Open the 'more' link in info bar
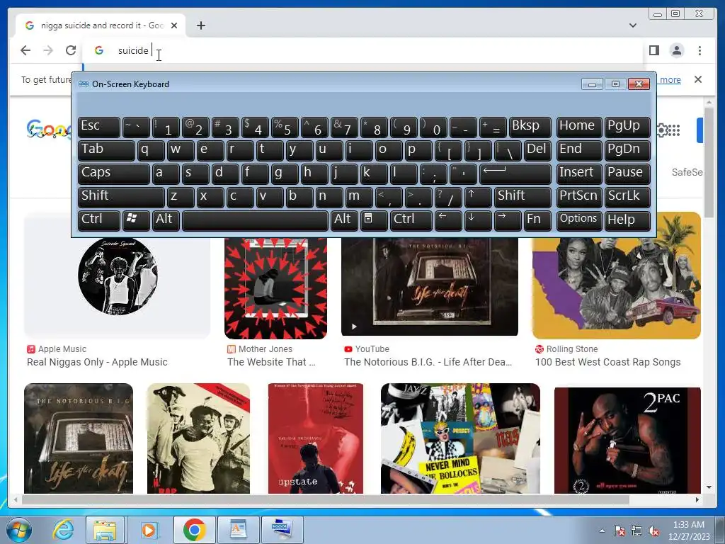This screenshot has height=544, width=725. 670,79
